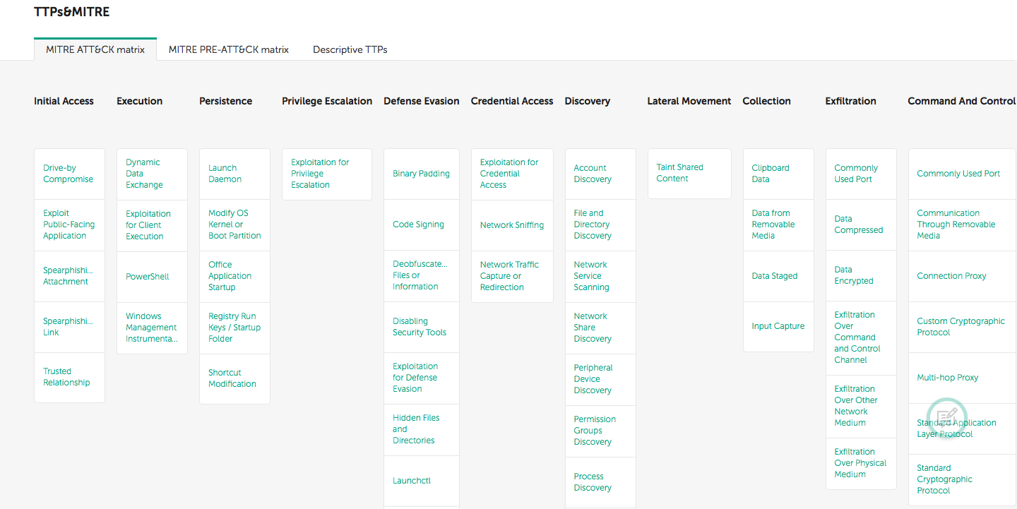Open Input Capture technique

778,326
